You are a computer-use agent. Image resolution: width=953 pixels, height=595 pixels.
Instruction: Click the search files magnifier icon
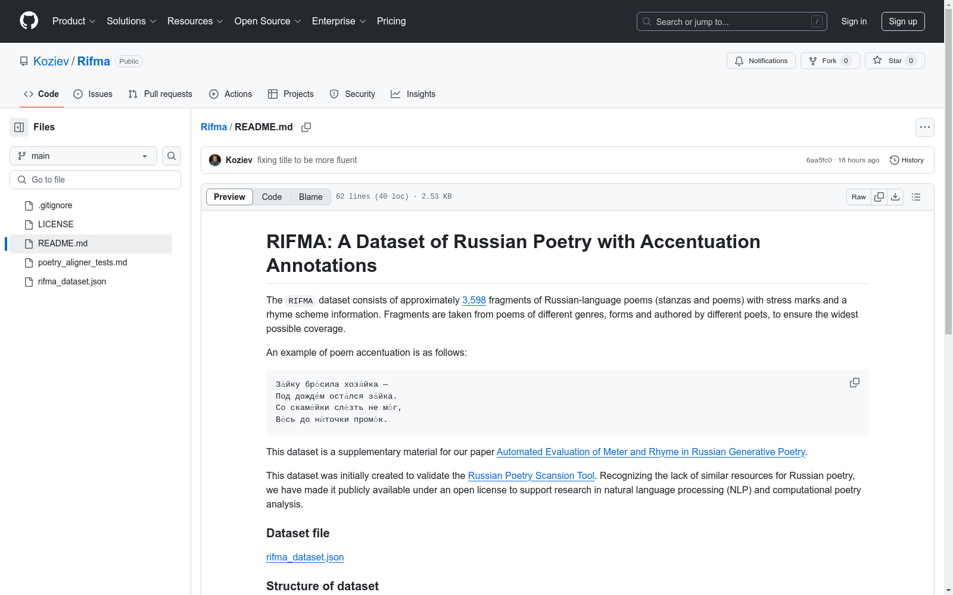(x=172, y=156)
